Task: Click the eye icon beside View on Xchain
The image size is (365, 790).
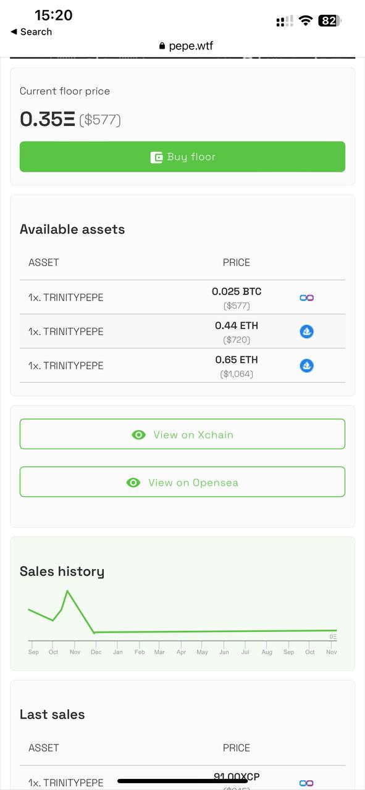Action: point(139,434)
